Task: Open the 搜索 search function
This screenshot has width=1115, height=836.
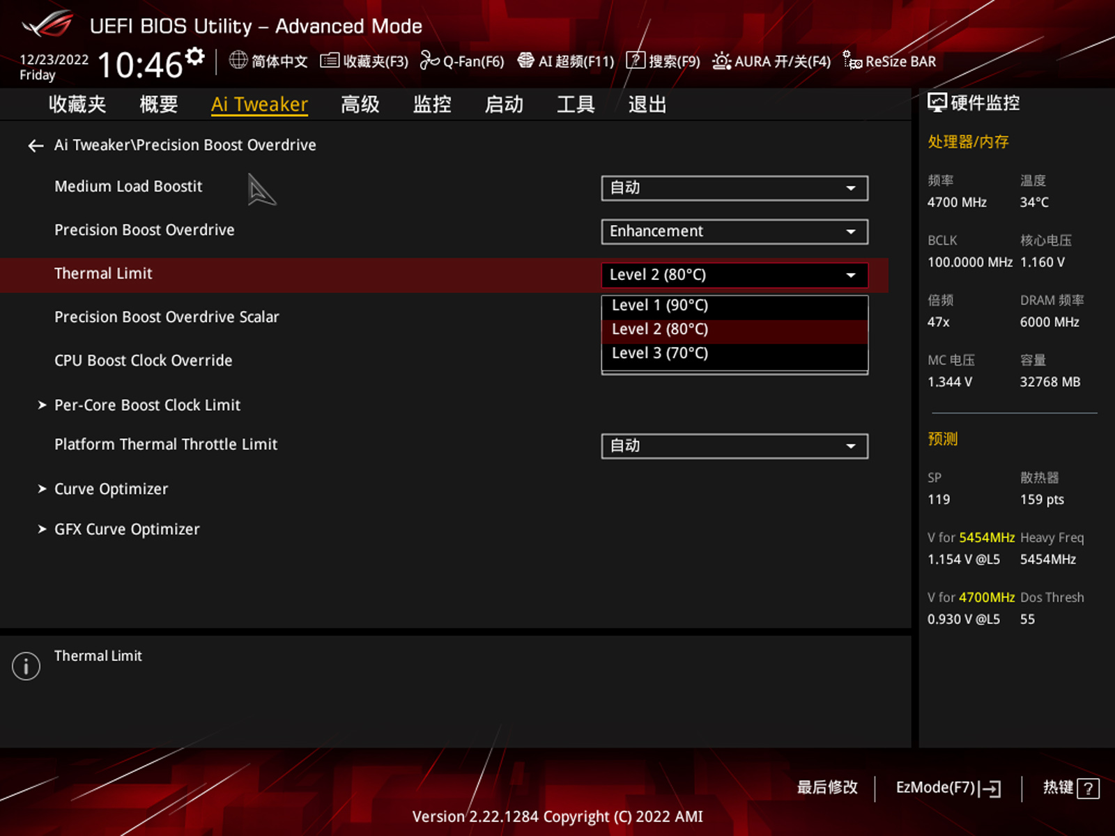Action: tap(664, 61)
